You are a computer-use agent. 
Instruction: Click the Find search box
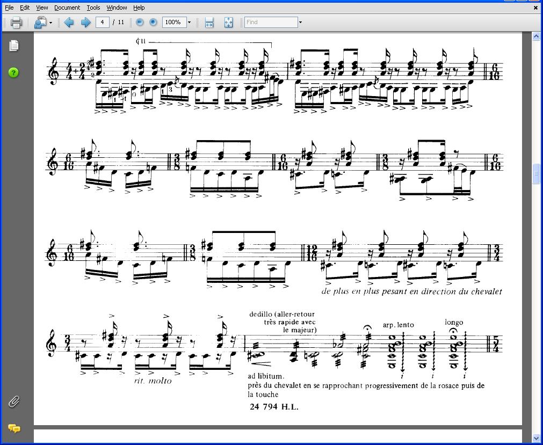(271, 22)
